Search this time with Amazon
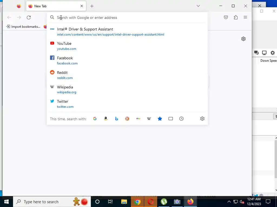Image resolution: width=277 pixels, height=207 pixels. click(106, 119)
